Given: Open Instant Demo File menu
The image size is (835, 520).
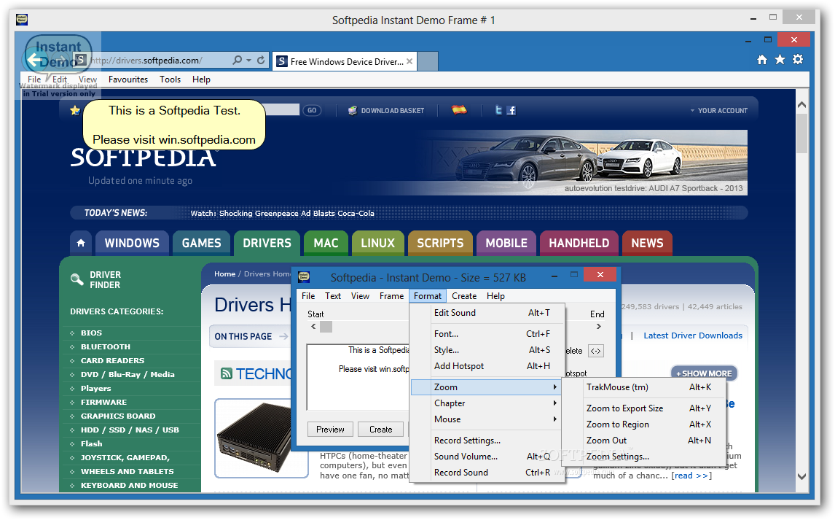Looking at the screenshot, I should 307,295.
